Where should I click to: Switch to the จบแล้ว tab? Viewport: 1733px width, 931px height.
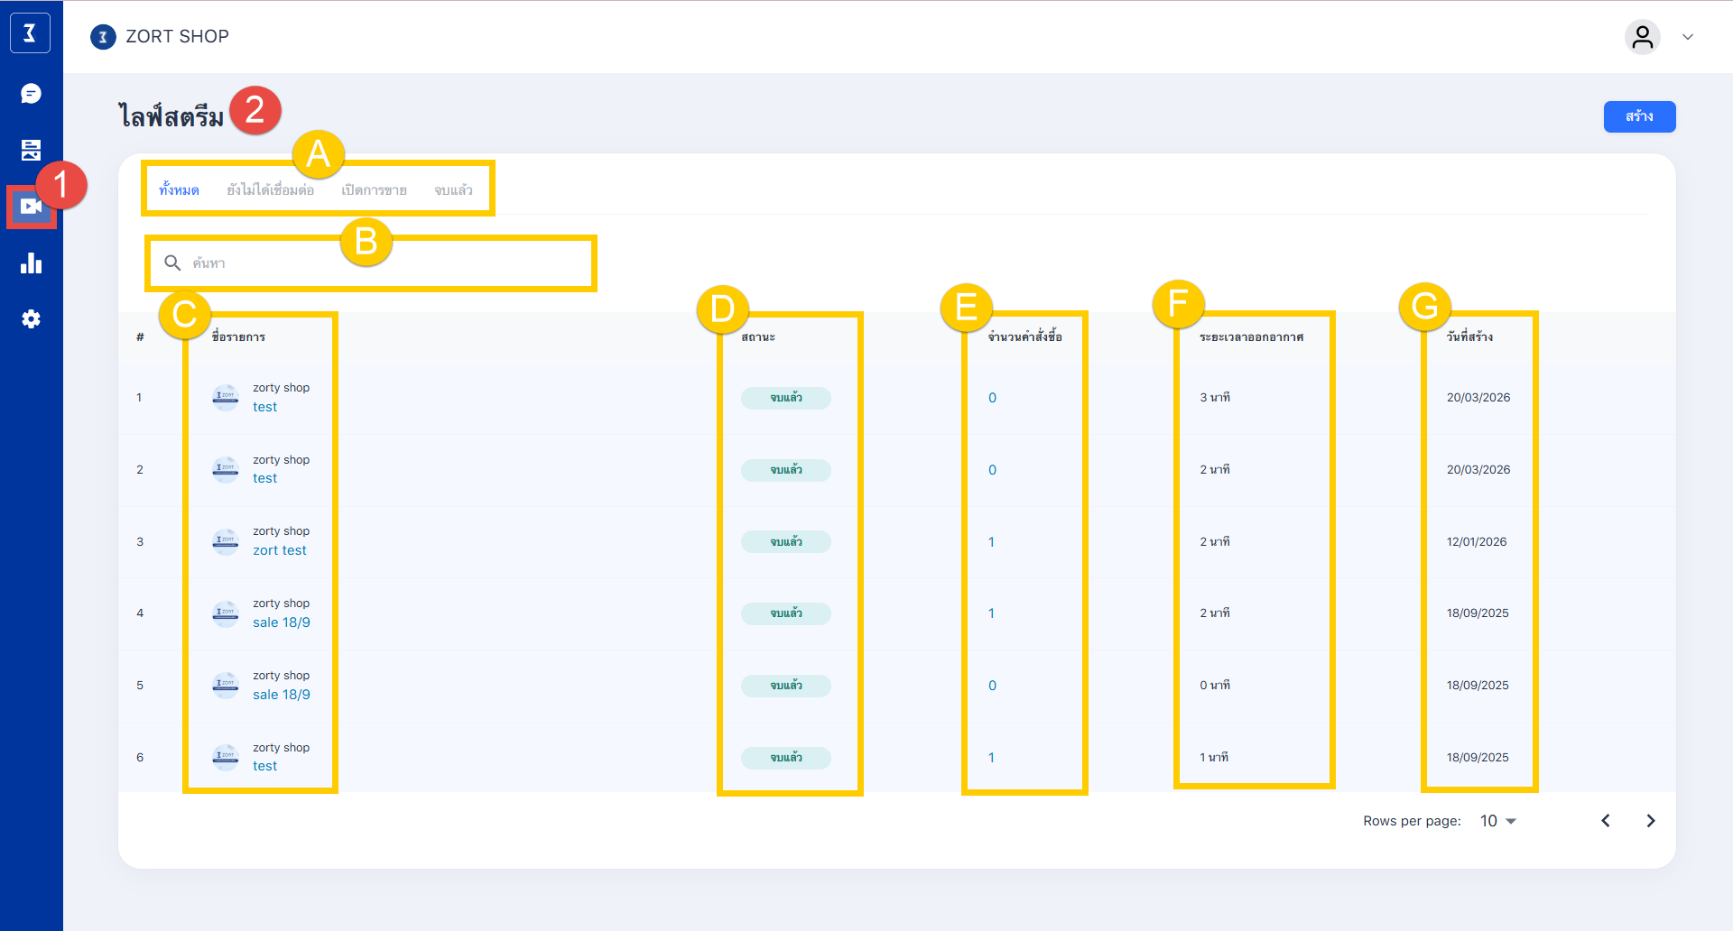click(x=453, y=190)
